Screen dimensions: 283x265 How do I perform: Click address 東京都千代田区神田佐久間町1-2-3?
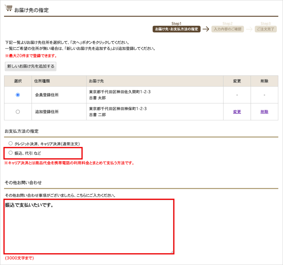click(120, 92)
